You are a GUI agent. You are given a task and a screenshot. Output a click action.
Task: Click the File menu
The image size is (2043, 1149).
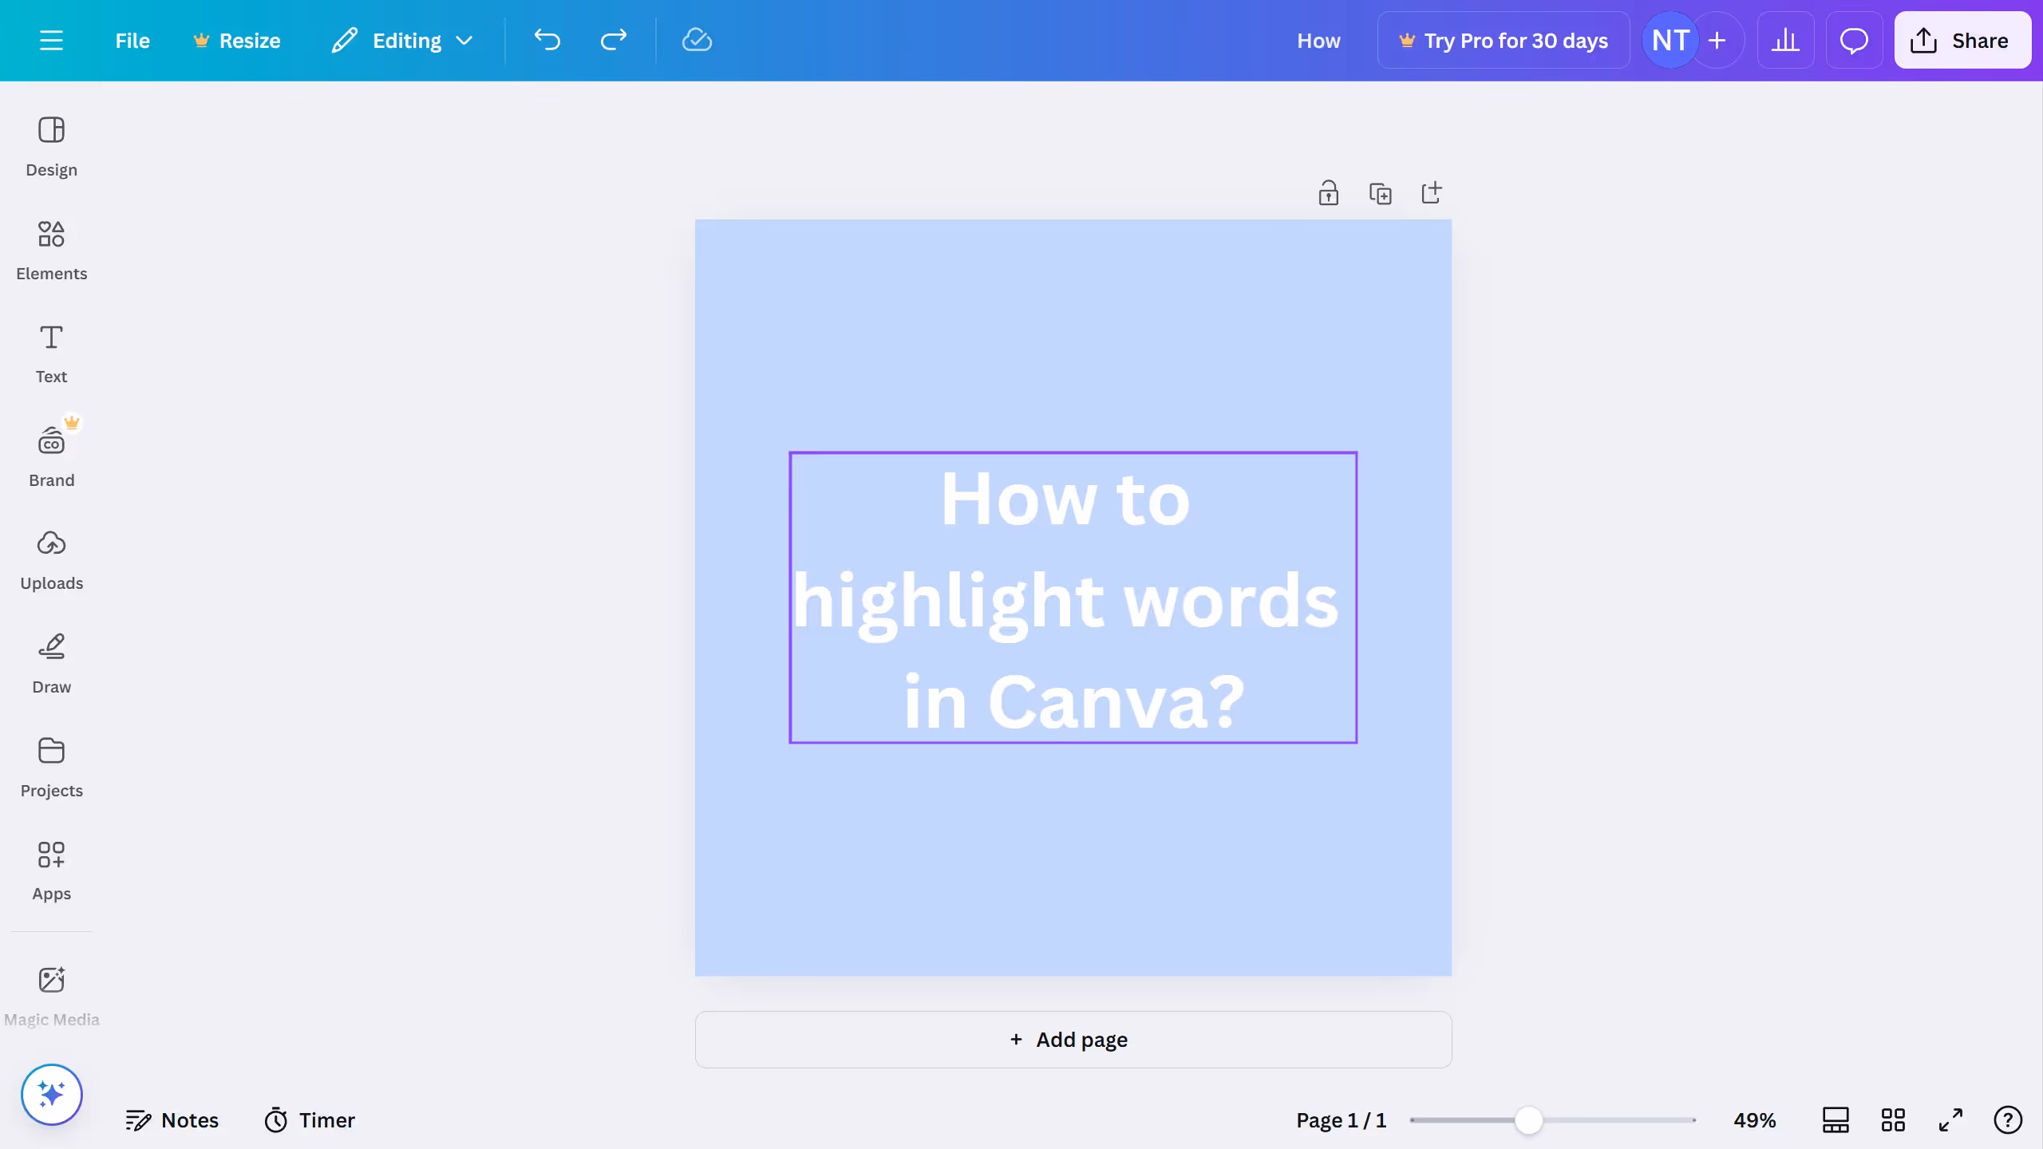click(132, 40)
